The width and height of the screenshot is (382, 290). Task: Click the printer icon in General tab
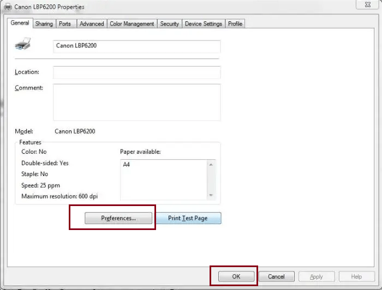[x=23, y=44]
